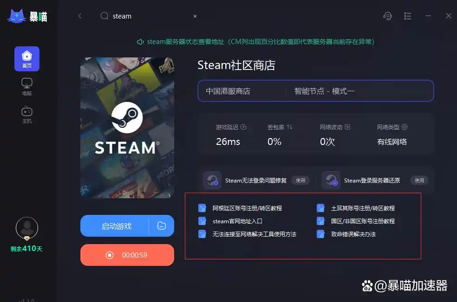Select the 主机 console sidebar icon
457x302 pixels.
coord(27,115)
